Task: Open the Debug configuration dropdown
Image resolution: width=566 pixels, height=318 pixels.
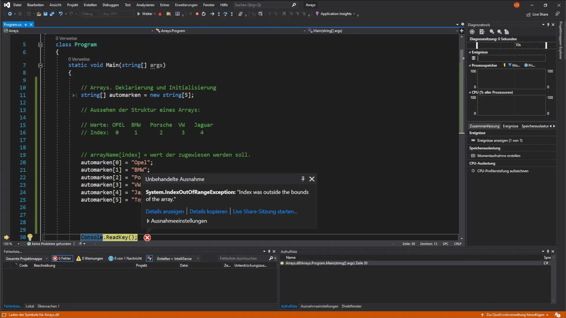Action: tap(90, 14)
